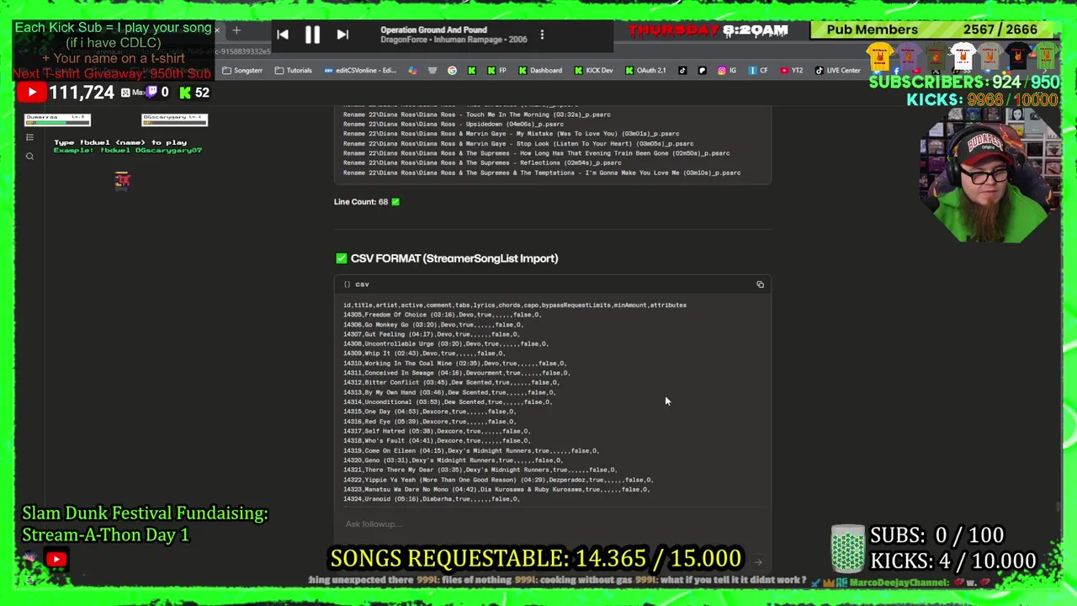Click the CSV FORMAT section heading
The image size is (1077, 606).
tap(447, 258)
